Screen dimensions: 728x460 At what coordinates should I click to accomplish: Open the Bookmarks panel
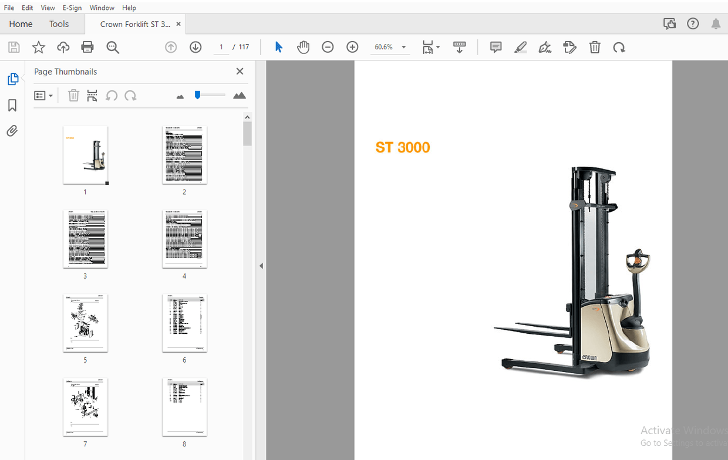(13, 105)
